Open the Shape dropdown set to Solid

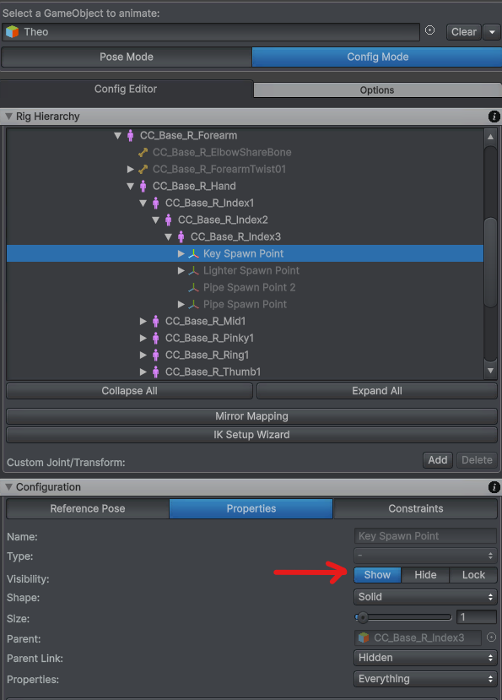point(426,597)
